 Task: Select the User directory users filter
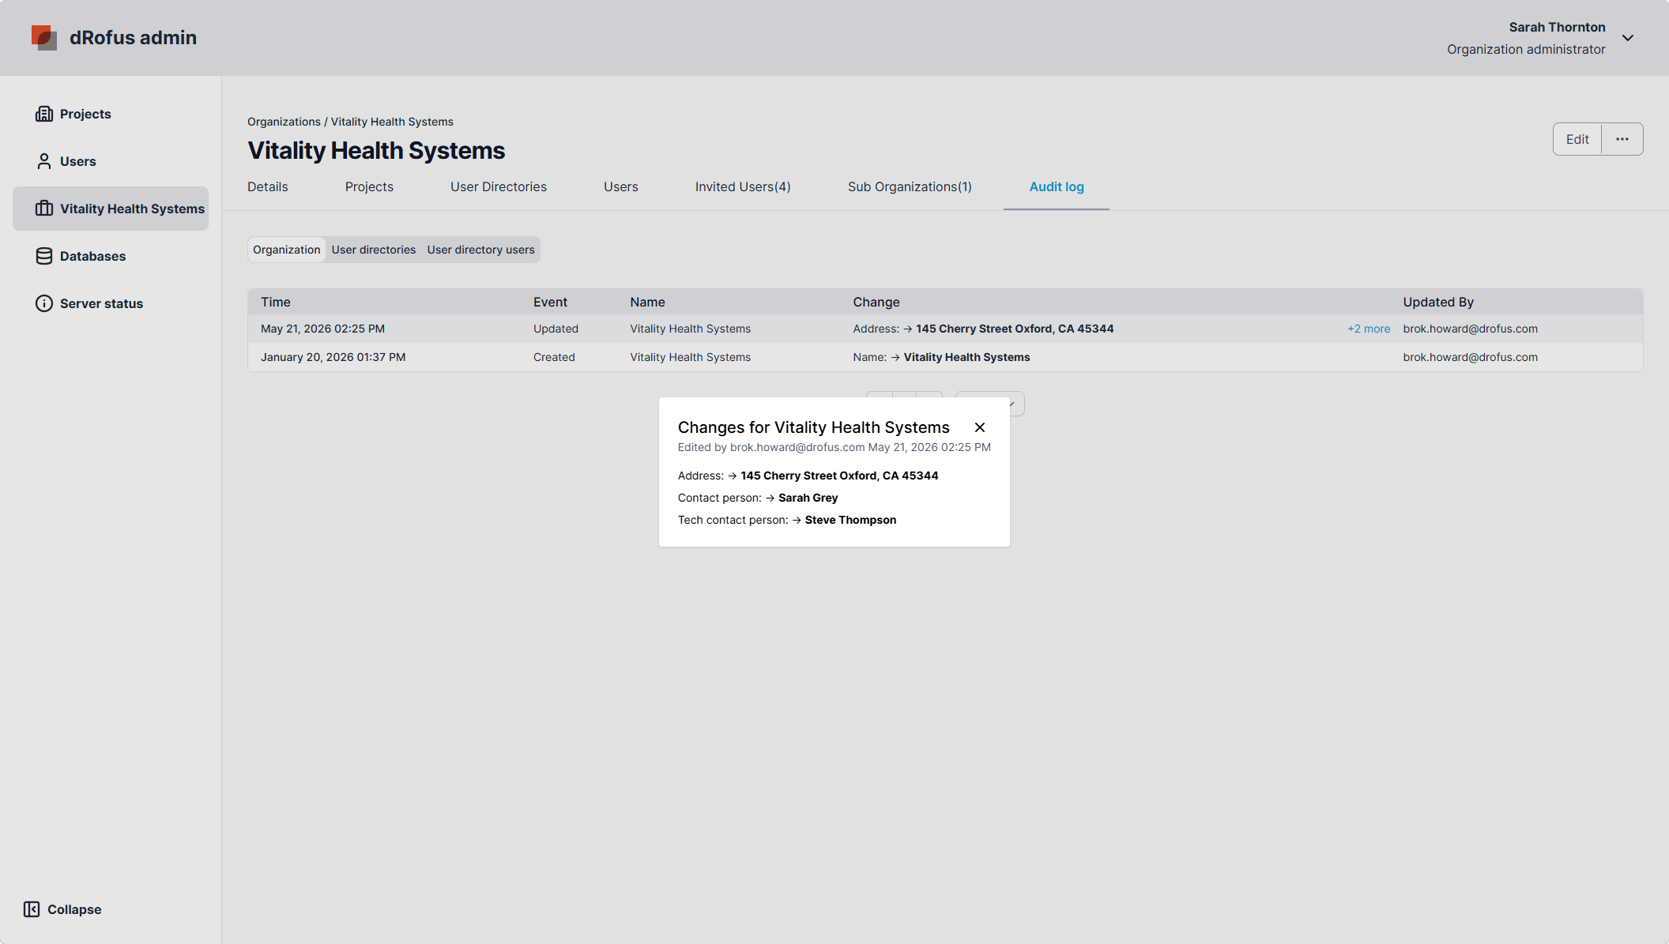coord(481,250)
